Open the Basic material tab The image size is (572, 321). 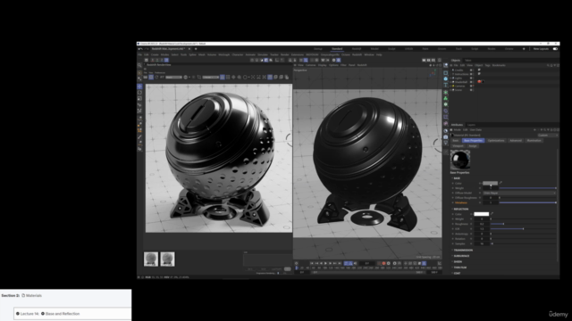coord(456,141)
